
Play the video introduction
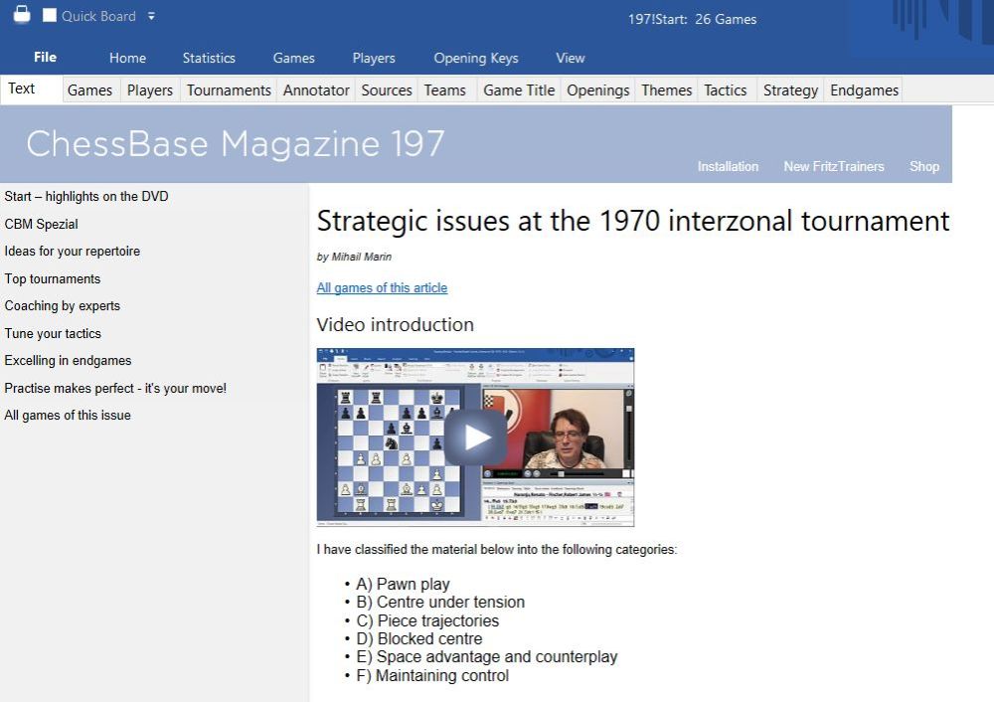pos(475,437)
